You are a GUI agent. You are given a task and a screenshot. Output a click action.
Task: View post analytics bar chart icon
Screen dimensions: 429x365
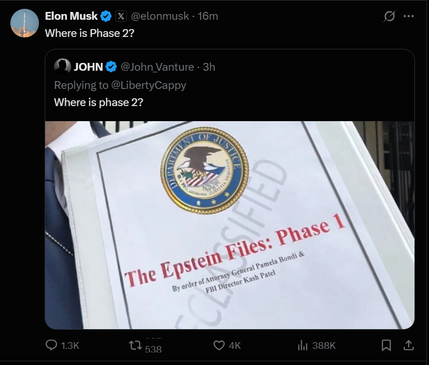coord(303,346)
